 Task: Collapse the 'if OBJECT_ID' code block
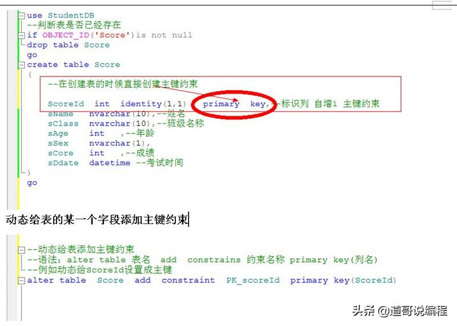(x=22, y=35)
